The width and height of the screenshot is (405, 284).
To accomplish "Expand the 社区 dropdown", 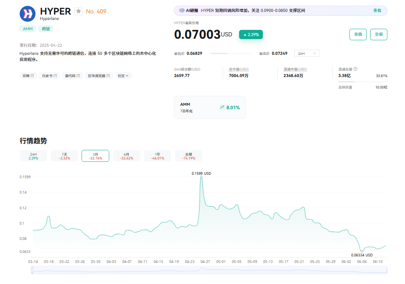I will (123, 76).
